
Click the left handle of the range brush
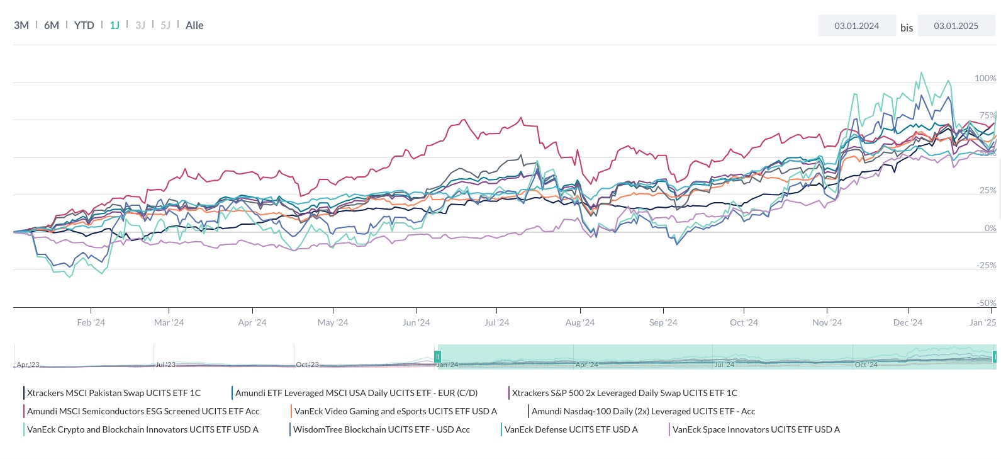(x=438, y=356)
